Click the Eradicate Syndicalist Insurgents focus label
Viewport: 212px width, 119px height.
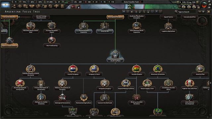click(136, 17)
